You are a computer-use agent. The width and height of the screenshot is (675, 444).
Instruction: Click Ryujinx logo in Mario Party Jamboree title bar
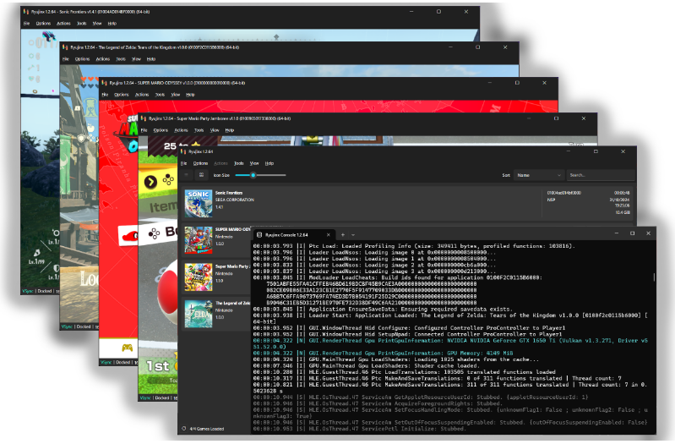coord(144,118)
